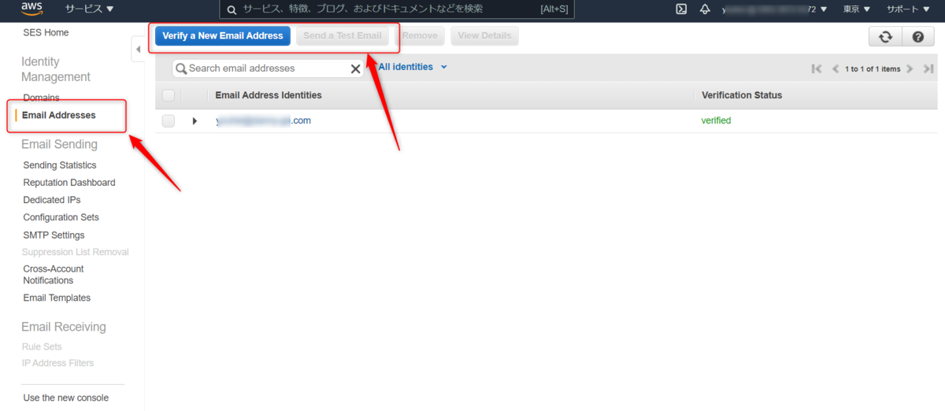The width and height of the screenshot is (945, 411).
Task: Open Cross-Account Notifications page
Action: click(x=54, y=275)
